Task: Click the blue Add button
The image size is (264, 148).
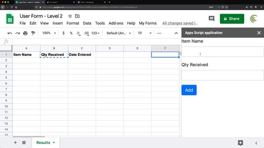Action: click(x=189, y=90)
